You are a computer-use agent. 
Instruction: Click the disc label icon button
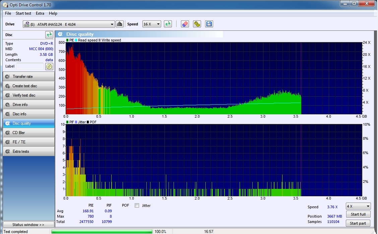pyautogui.click(x=49, y=67)
